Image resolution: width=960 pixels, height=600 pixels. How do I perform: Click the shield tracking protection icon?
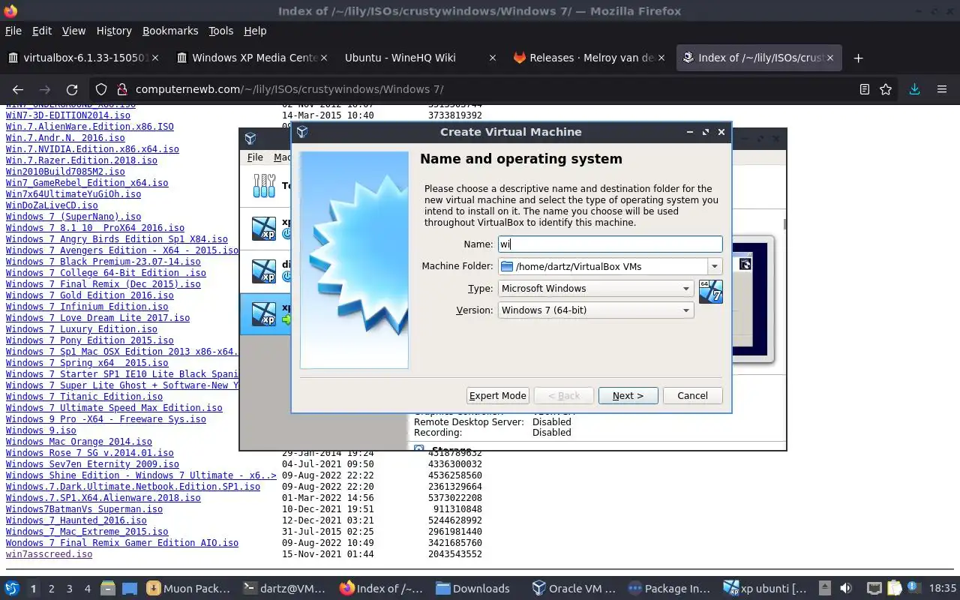pyautogui.click(x=101, y=89)
